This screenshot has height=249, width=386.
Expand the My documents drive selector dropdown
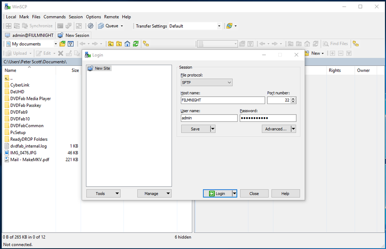pyautogui.click(x=55, y=44)
